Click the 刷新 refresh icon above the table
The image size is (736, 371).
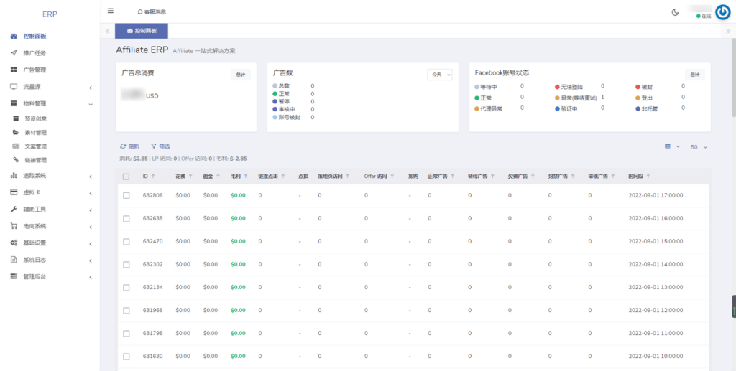coord(123,146)
